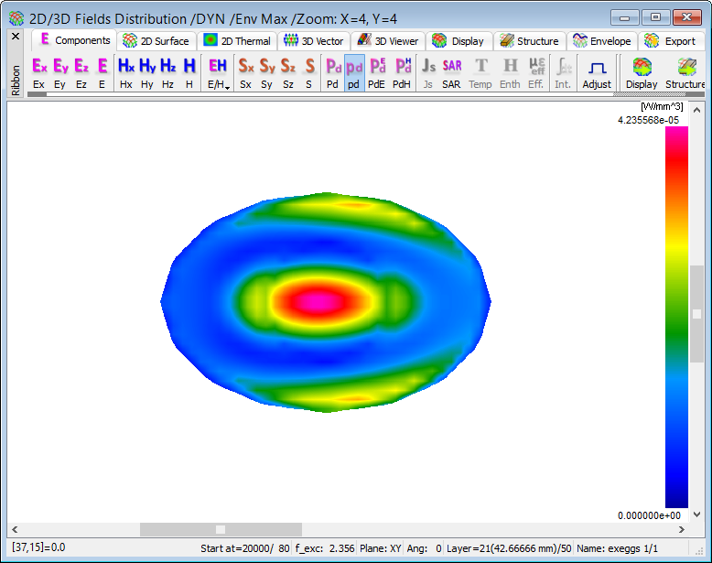Image resolution: width=712 pixels, height=563 pixels.
Task: Click the [W/mm^3] unit label
Action: click(662, 107)
